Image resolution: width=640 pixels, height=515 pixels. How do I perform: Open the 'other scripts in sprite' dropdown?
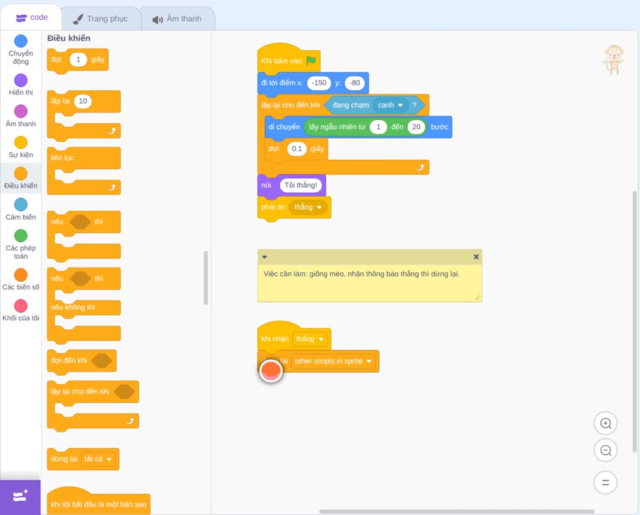(x=333, y=361)
